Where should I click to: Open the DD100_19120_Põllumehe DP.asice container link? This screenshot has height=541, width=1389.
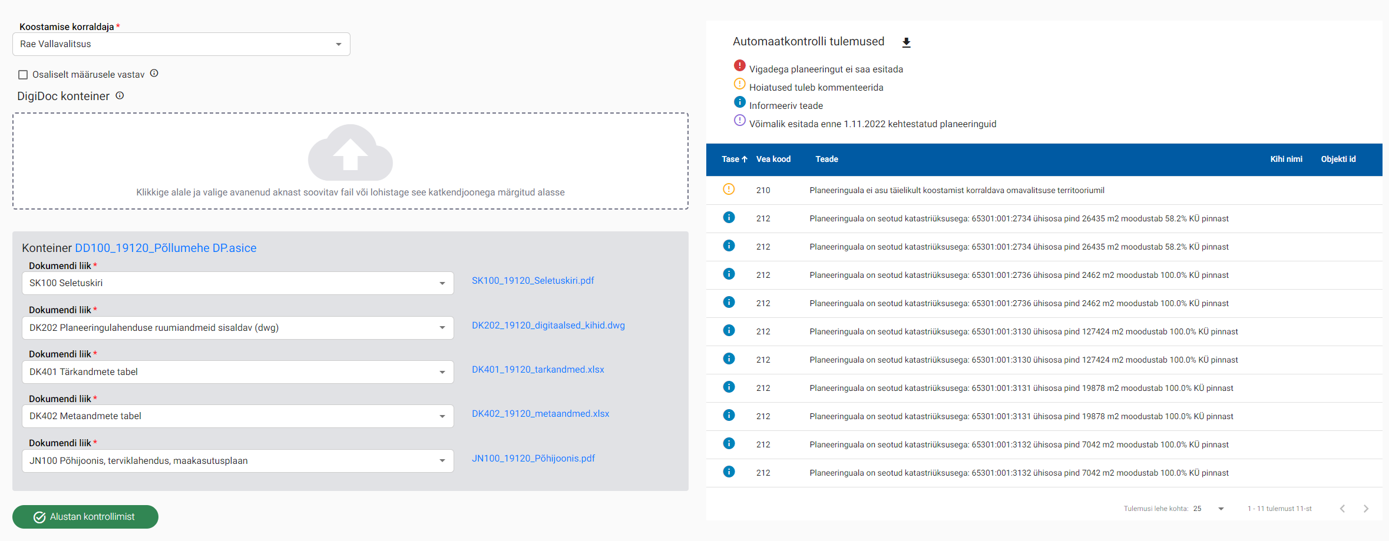coord(166,248)
